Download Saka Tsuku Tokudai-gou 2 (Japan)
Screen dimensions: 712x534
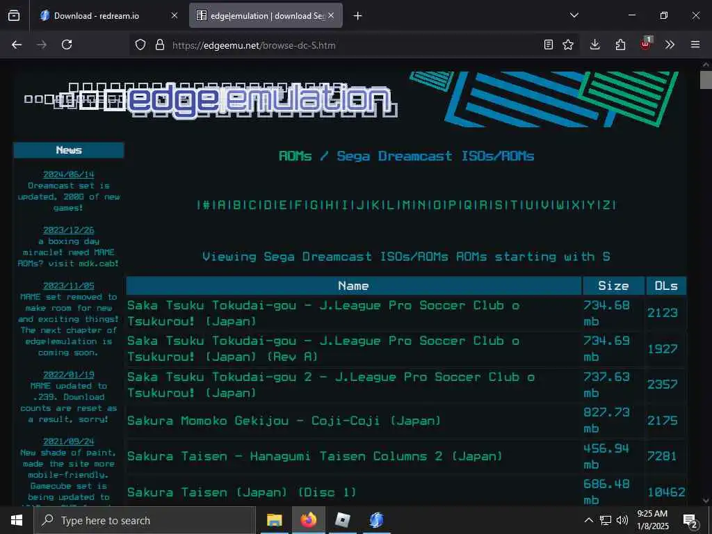331,385
